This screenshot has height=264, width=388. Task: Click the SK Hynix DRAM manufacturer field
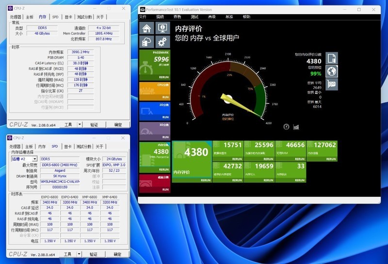coord(60,176)
